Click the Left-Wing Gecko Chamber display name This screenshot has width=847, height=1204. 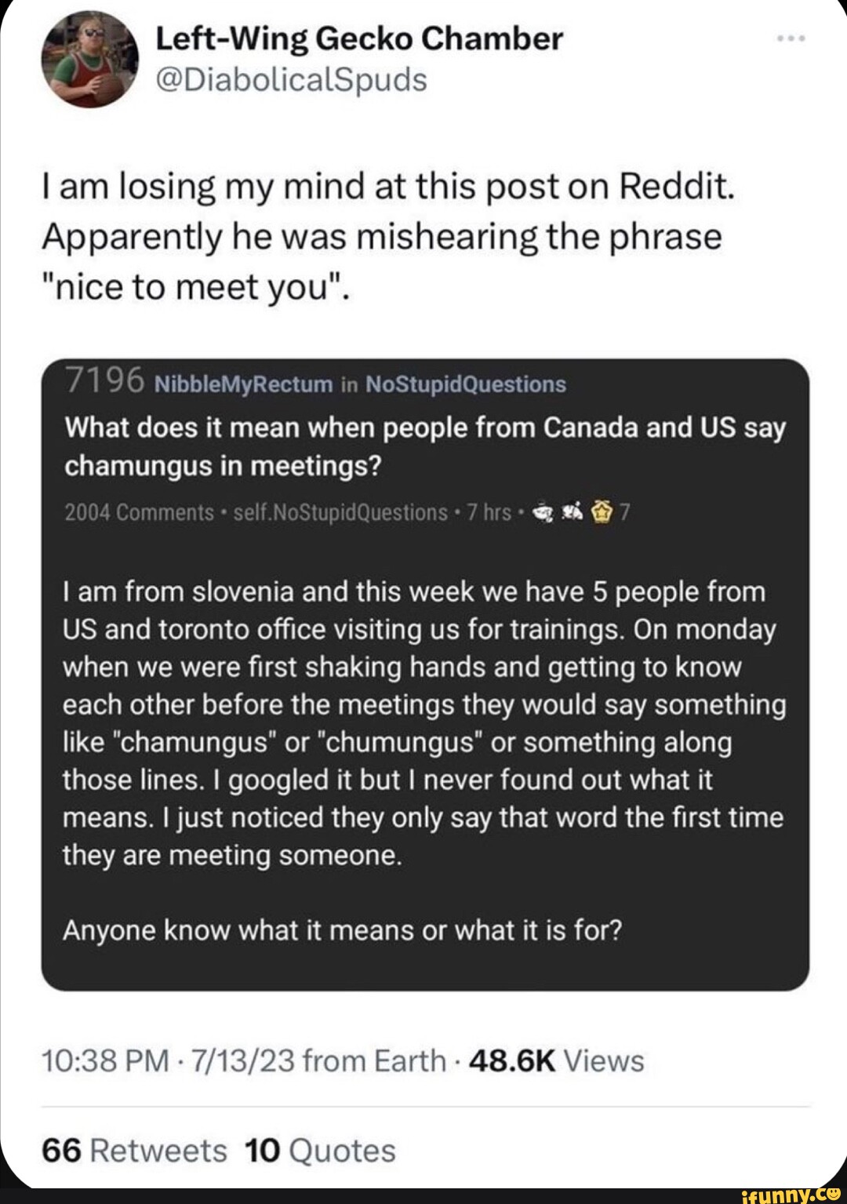click(358, 38)
